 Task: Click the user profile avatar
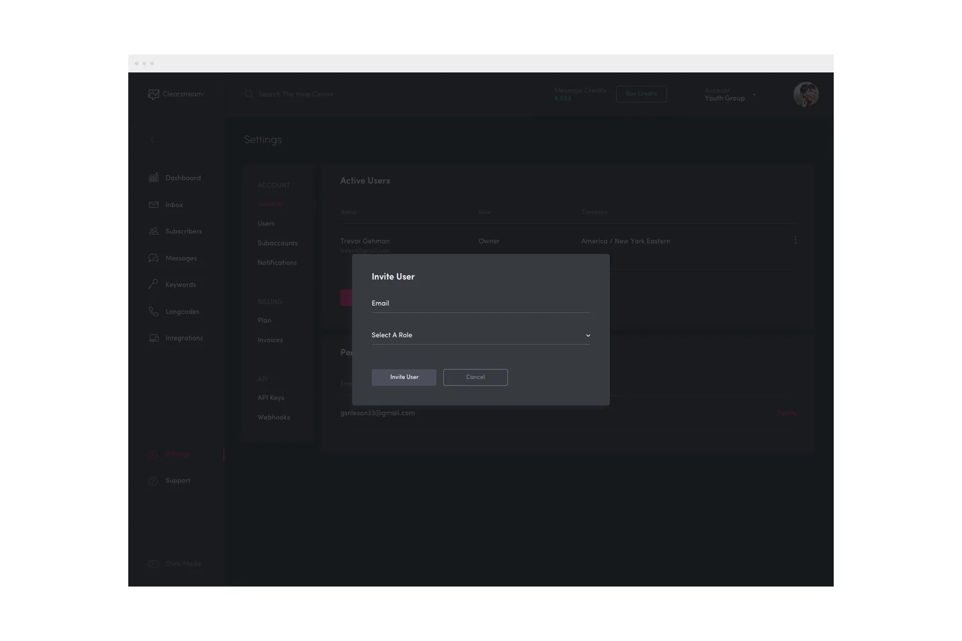click(806, 94)
